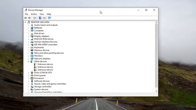Minimize the Device Manager window
Image resolution: width=196 pixels, height=110 pixels.
[138, 10]
